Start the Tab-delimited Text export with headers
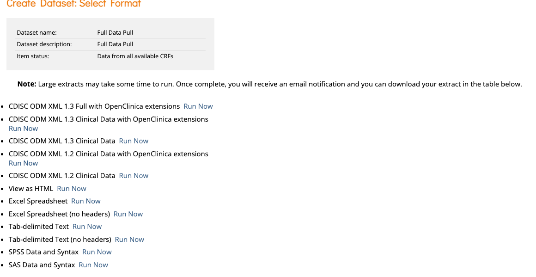The height and width of the screenshot is (277, 536). click(87, 227)
